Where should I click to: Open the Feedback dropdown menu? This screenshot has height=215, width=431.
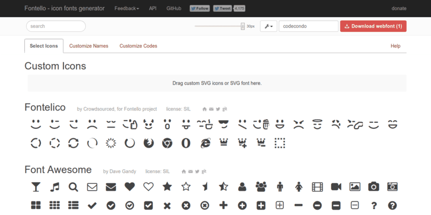click(127, 9)
